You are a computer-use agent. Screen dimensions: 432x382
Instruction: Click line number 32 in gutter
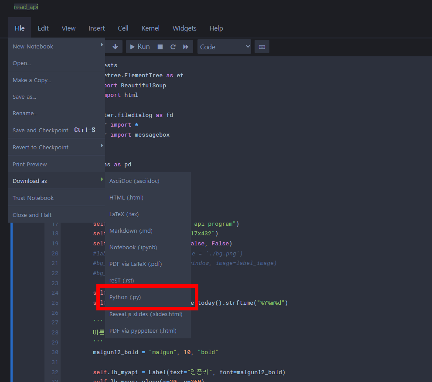point(55,372)
